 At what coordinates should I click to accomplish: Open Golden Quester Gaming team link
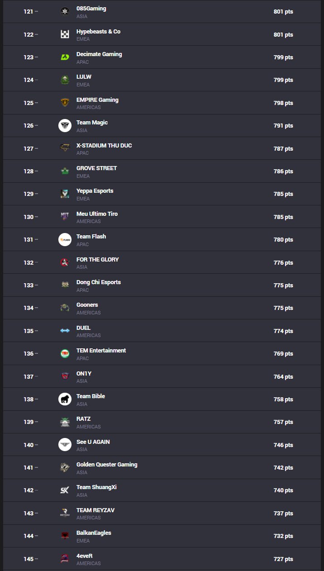pyautogui.click(x=107, y=465)
